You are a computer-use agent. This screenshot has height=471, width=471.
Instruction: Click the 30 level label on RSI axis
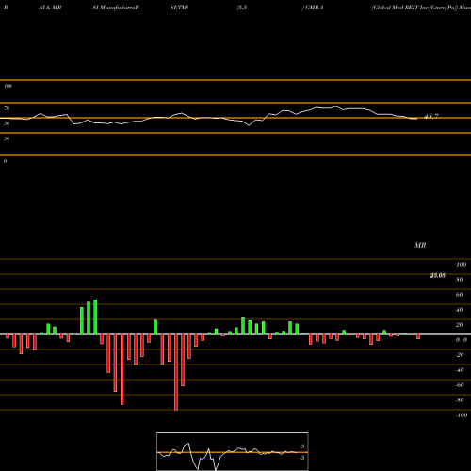tap(7, 138)
